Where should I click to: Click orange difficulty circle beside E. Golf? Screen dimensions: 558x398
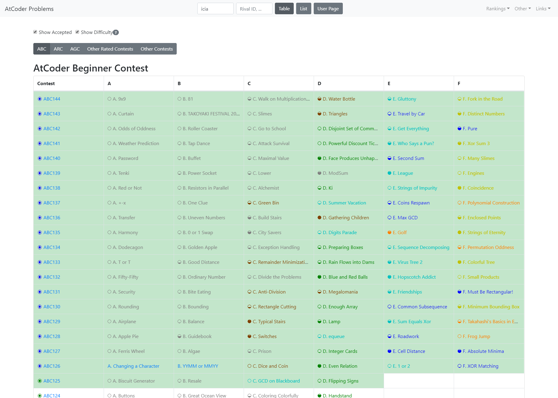click(389, 233)
